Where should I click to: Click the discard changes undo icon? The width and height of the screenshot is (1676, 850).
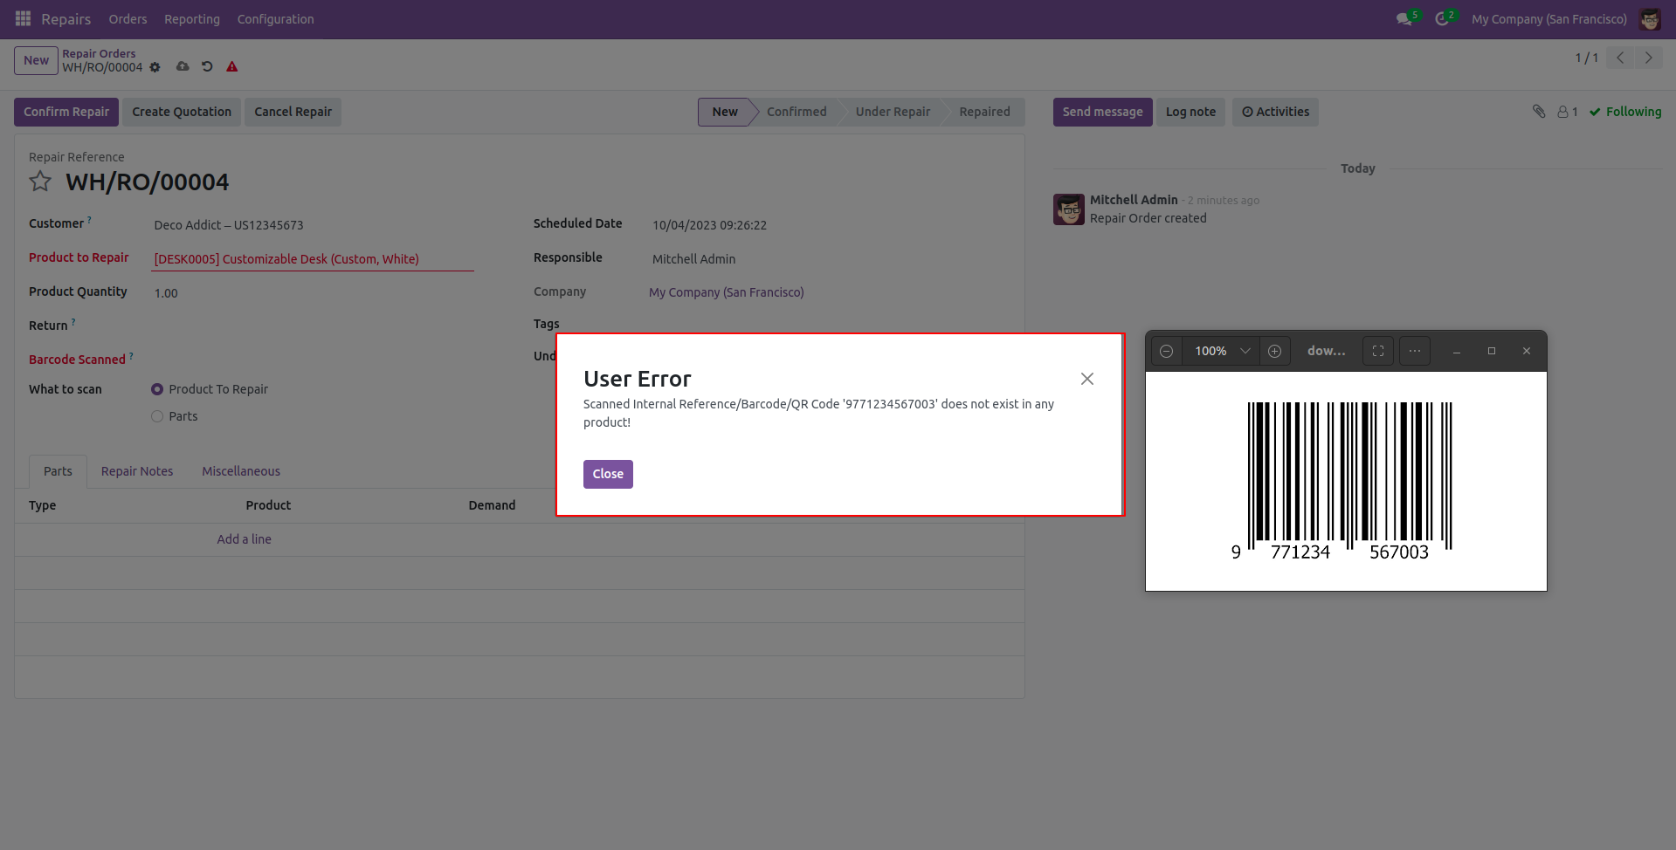(x=207, y=66)
